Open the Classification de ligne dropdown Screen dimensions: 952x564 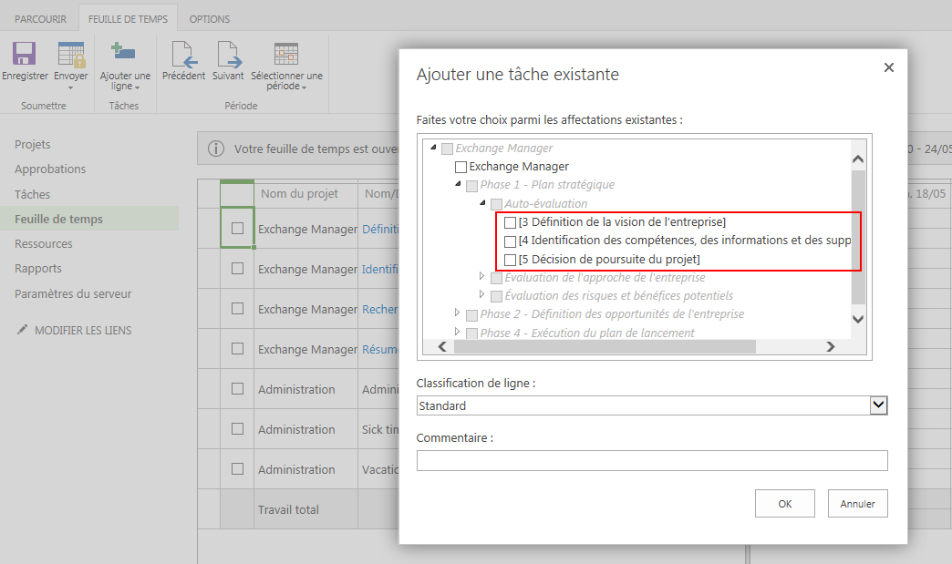tap(878, 405)
